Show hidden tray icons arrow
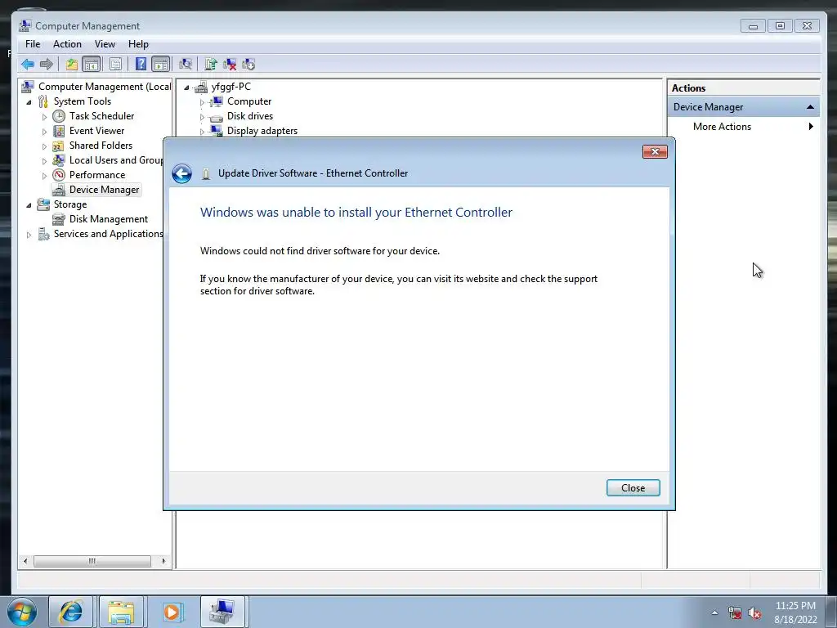This screenshot has width=837, height=628. [714, 612]
